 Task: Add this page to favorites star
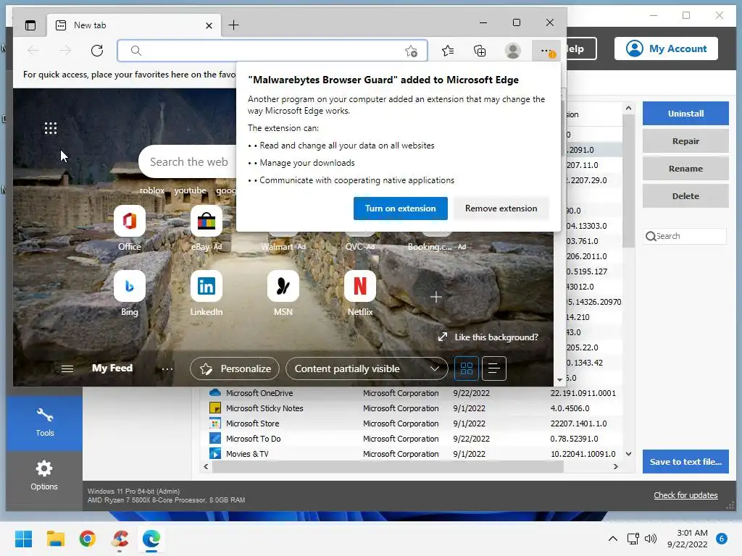pyautogui.click(x=411, y=51)
